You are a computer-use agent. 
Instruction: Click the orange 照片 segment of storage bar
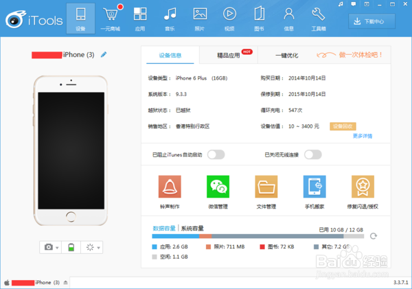(205, 236)
